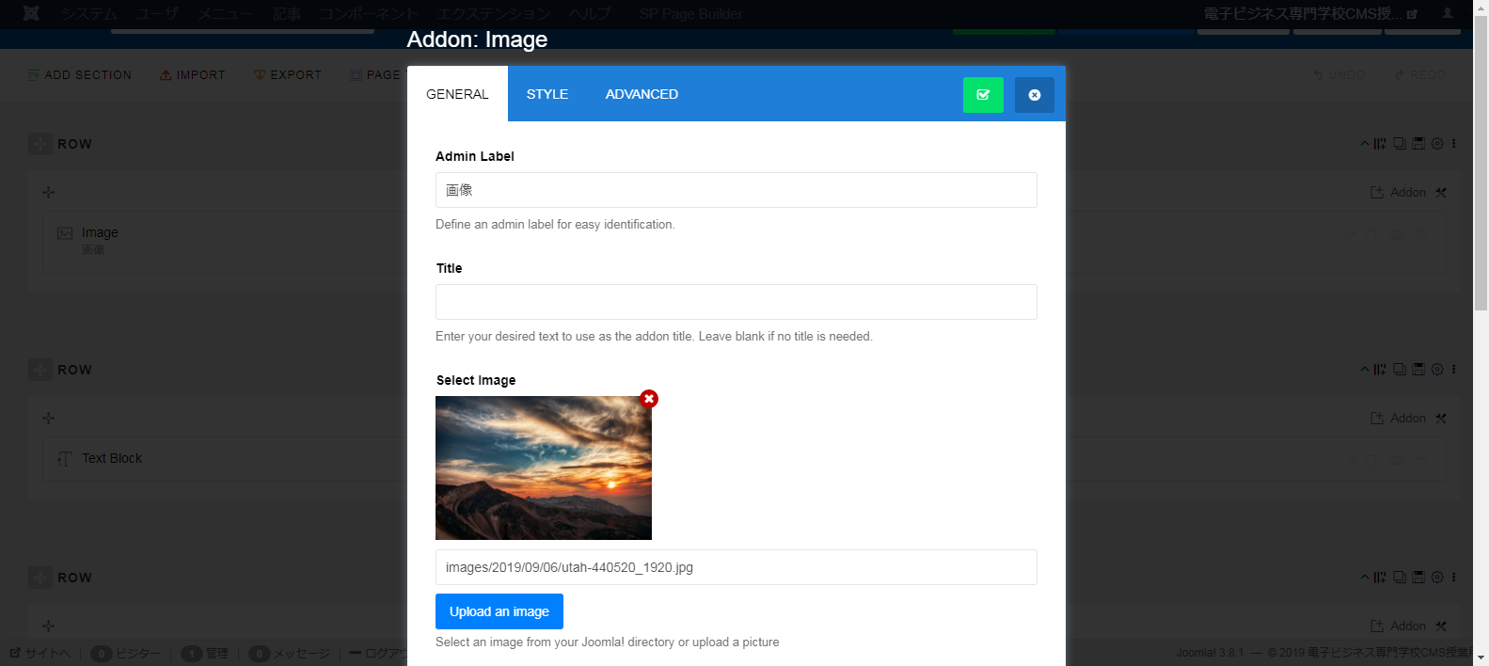The image size is (1489, 666).
Task: Save the second ROW to library
Action: point(1418,370)
